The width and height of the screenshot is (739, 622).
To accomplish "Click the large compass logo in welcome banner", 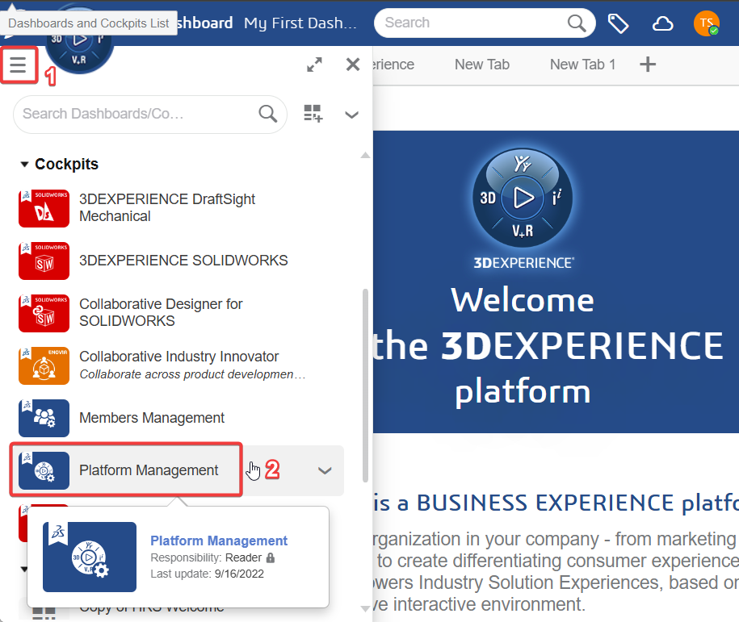I will (523, 198).
